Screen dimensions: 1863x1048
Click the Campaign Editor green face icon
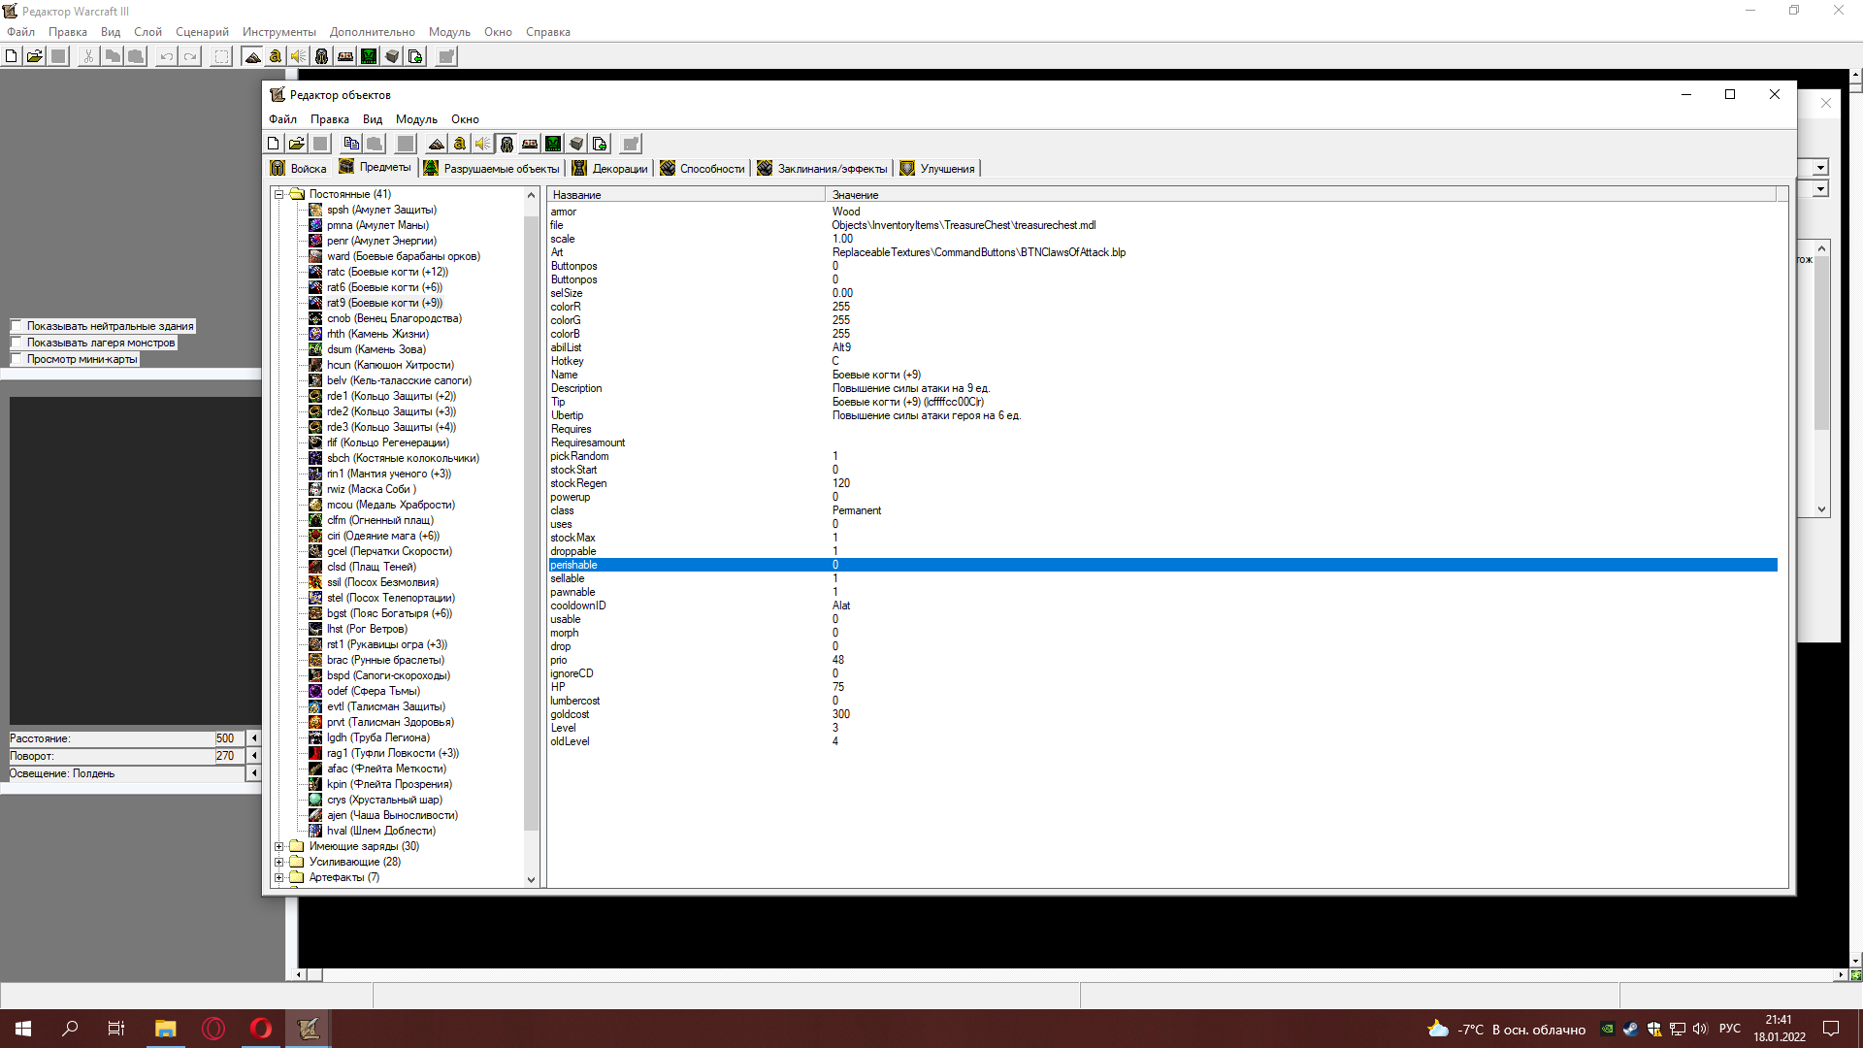pyautogui.click(x=553, y=144)
